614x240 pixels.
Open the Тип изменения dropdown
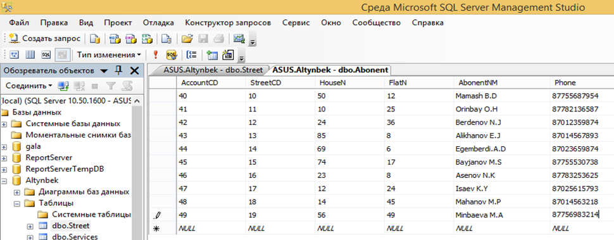109,55
